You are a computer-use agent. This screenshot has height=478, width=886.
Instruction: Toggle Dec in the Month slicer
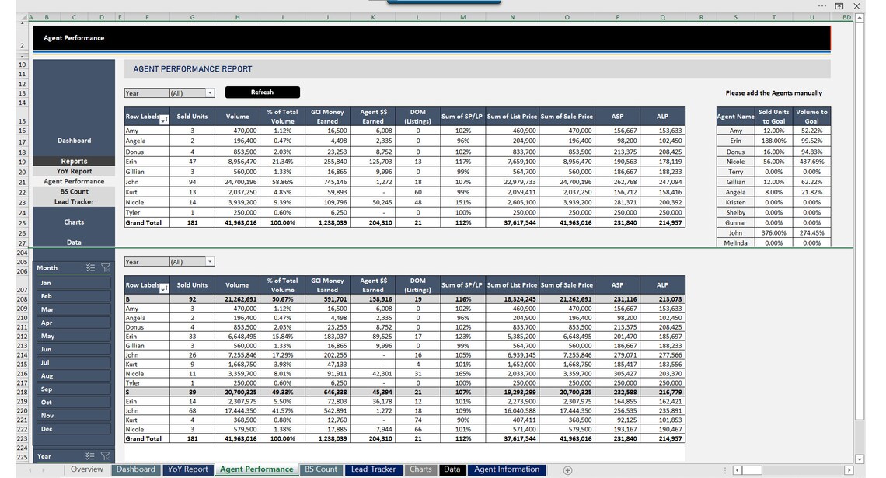click(x=72, y=428)
